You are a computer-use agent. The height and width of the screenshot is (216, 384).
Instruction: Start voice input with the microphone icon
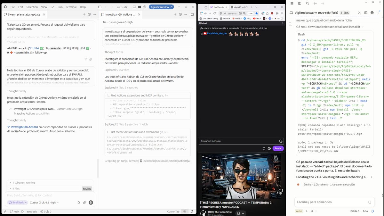pyautogui.click(x=91, y=203)
